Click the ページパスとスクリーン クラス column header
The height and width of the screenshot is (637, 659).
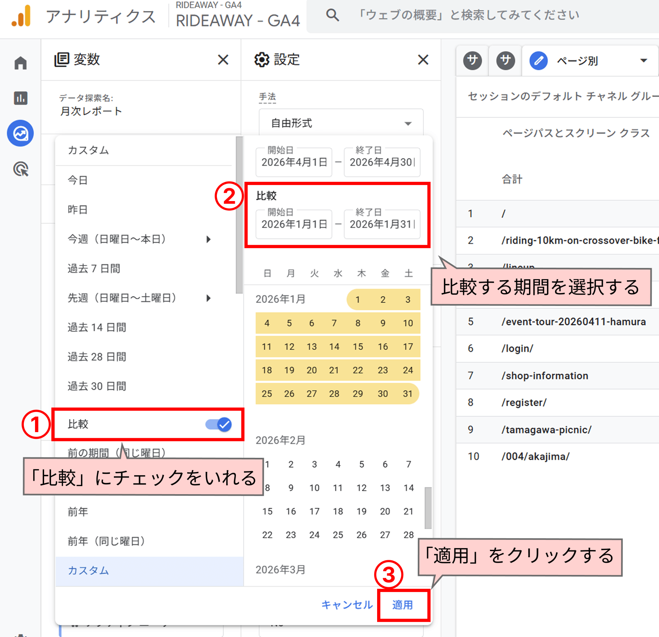(576, 133)
